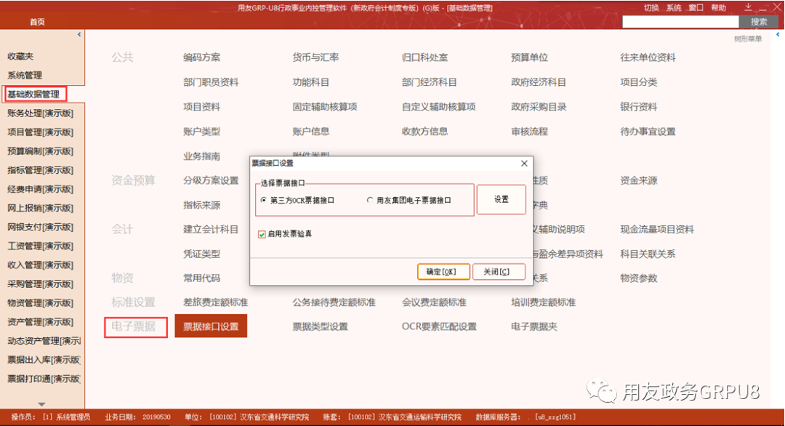
Task: Open 货币与汇率 link
Action: (x=315, y=57)
